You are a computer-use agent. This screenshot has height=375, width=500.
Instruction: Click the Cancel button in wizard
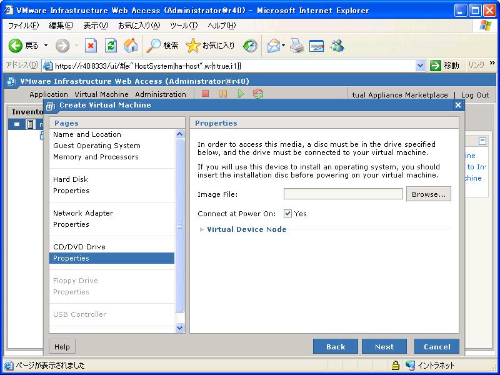437,347
